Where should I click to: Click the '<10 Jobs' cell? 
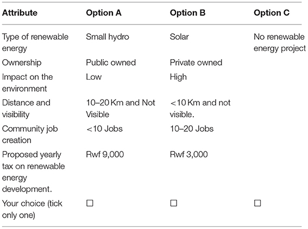tap(104, 129)
